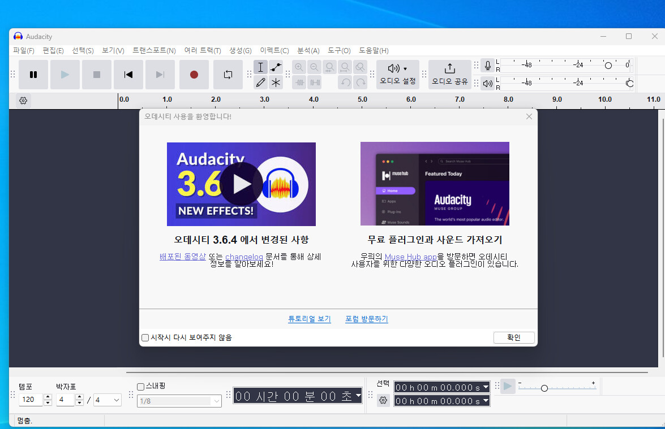Choose the Multi-tool asterisk icon

click(x=276, y=83)
